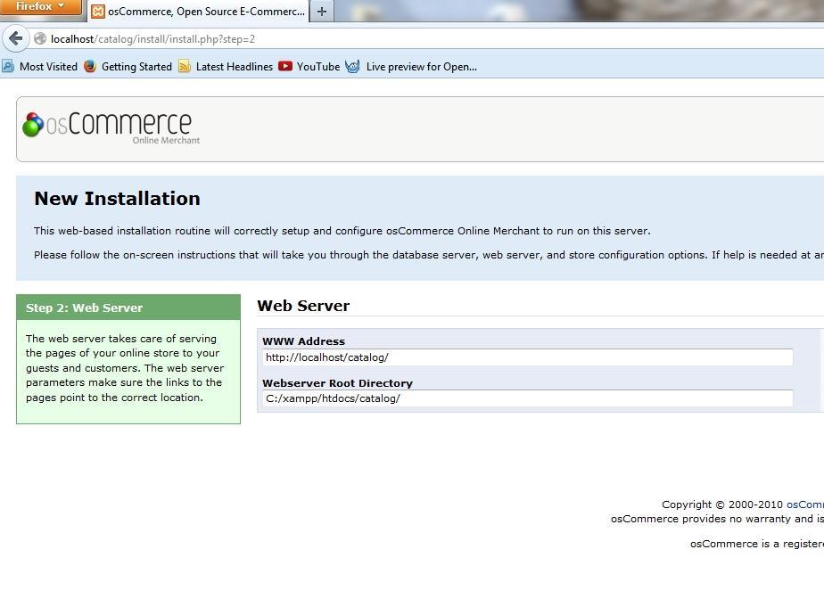Select the osCommerce browser tab

coord(198,11)
